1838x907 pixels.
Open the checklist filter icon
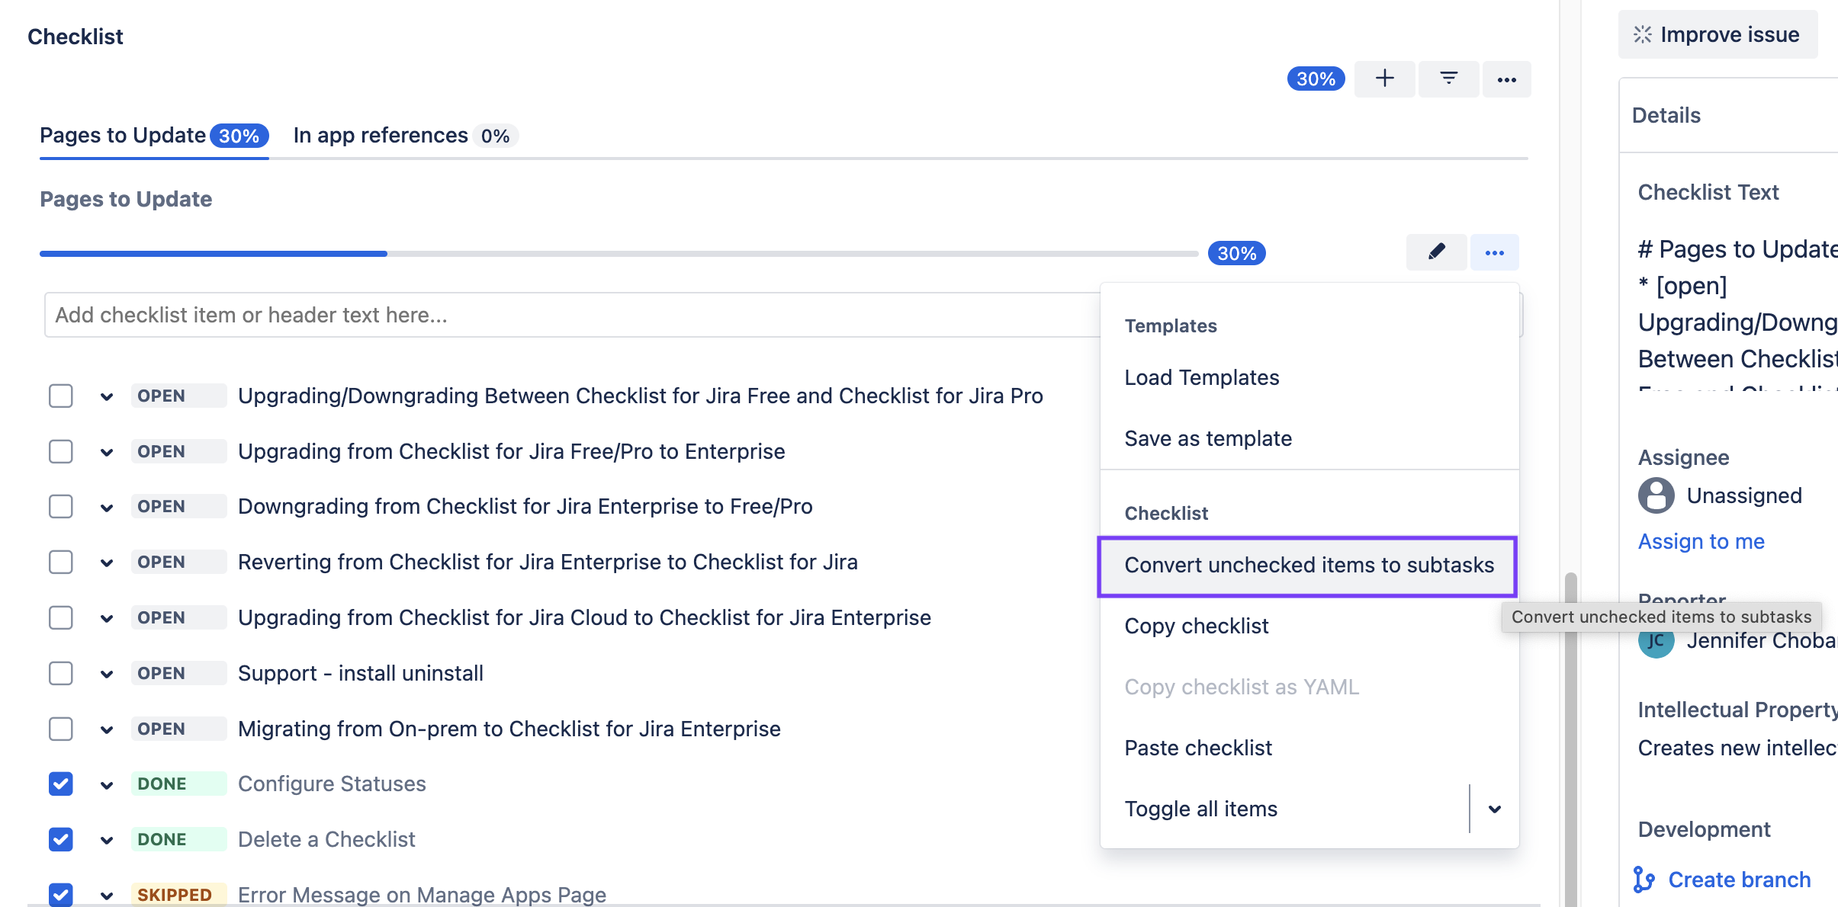click(1448, 79)
